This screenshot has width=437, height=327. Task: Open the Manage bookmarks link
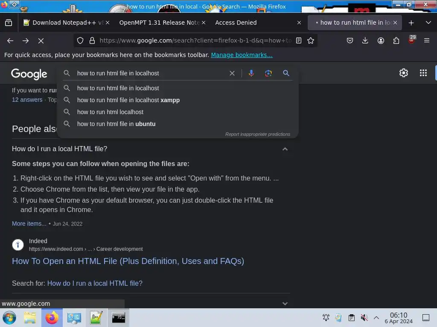[242, 55]
